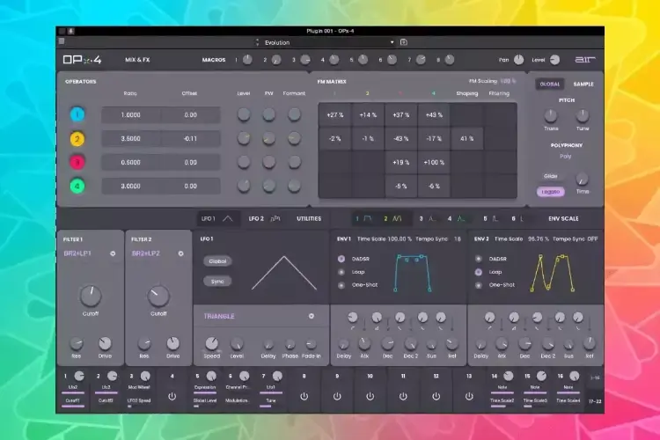Enable modulation slot 10 power icon
Viewport: 660px width, 440px height.
click(x=370, y=396)
